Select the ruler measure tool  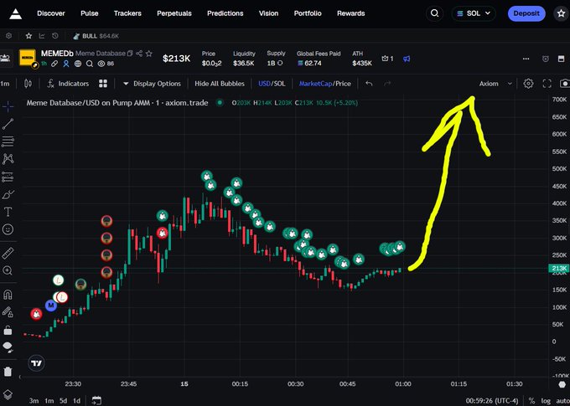tap(8, 253)
